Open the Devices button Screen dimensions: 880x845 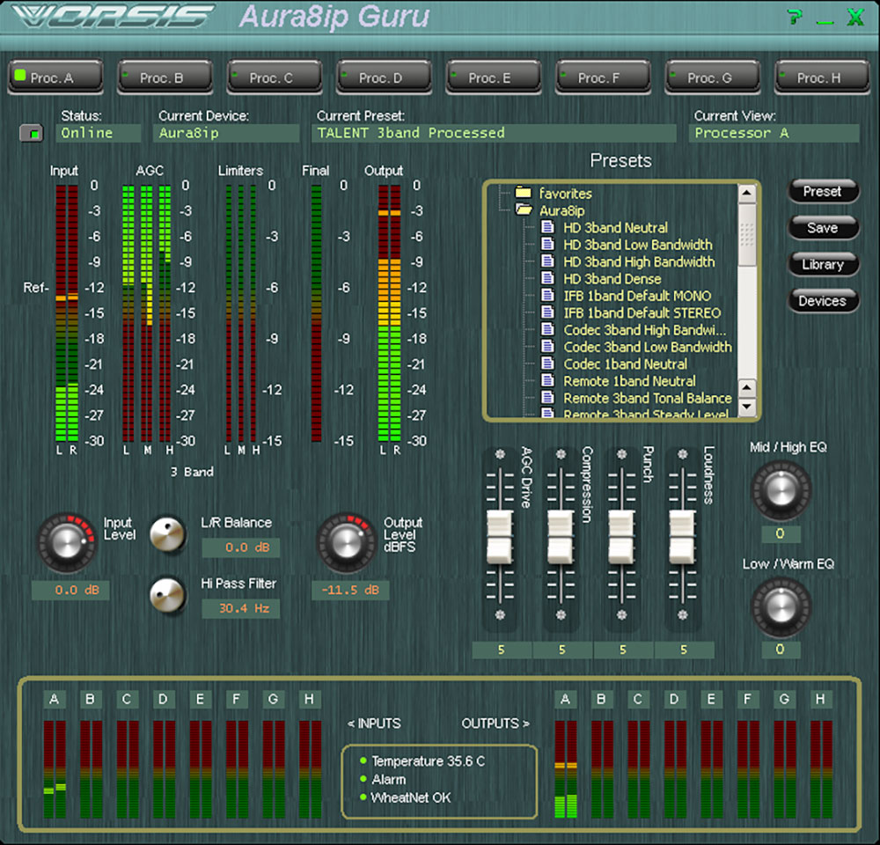[x=823, y=301]
